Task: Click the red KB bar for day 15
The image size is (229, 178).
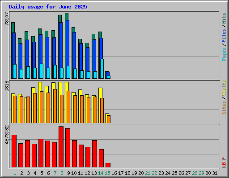Action: (108, 165)
